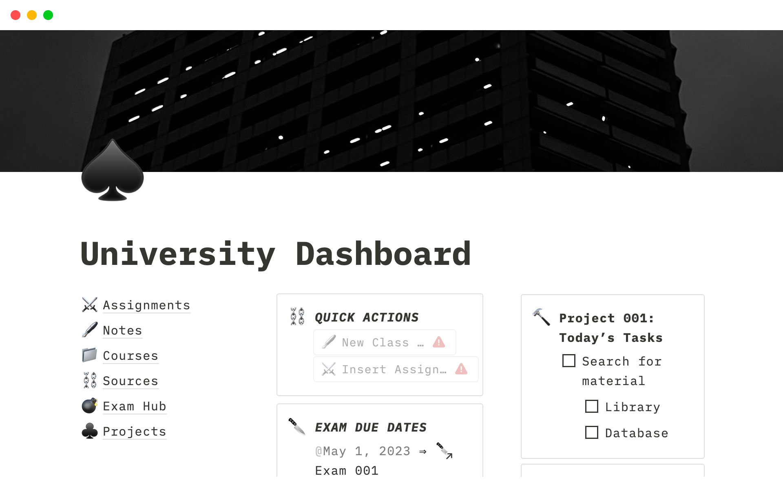Navigate to Sources page
The image size is (783, 489).
click(130, 380)
